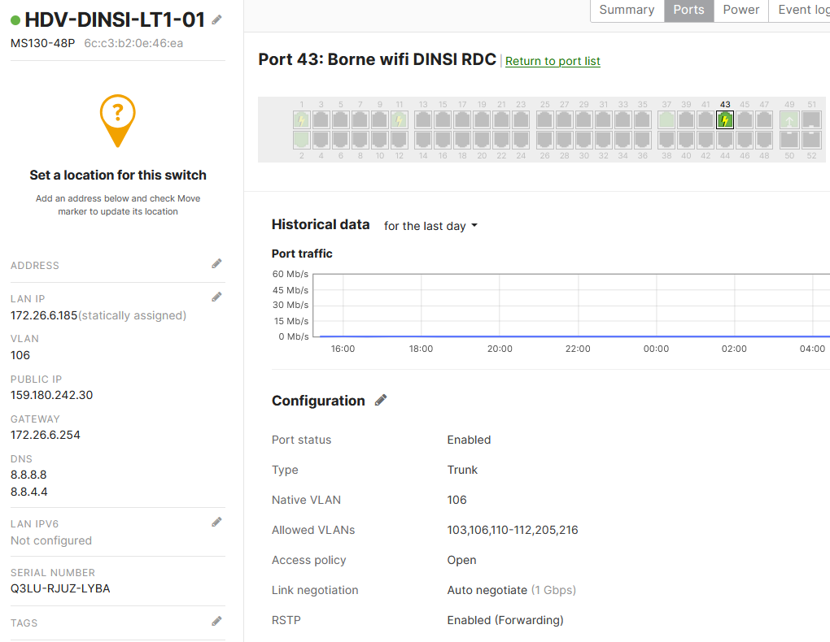Edit port Configuration pencil icon
The width and height of the screenshot is (830, 642).
pyautogui.click(x=381, y=400)
